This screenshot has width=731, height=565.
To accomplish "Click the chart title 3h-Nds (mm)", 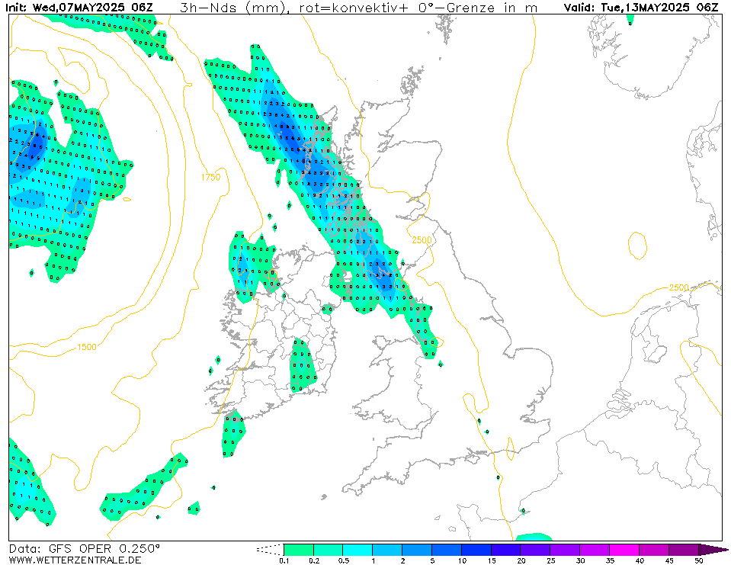I will click(x=232, y=8).
